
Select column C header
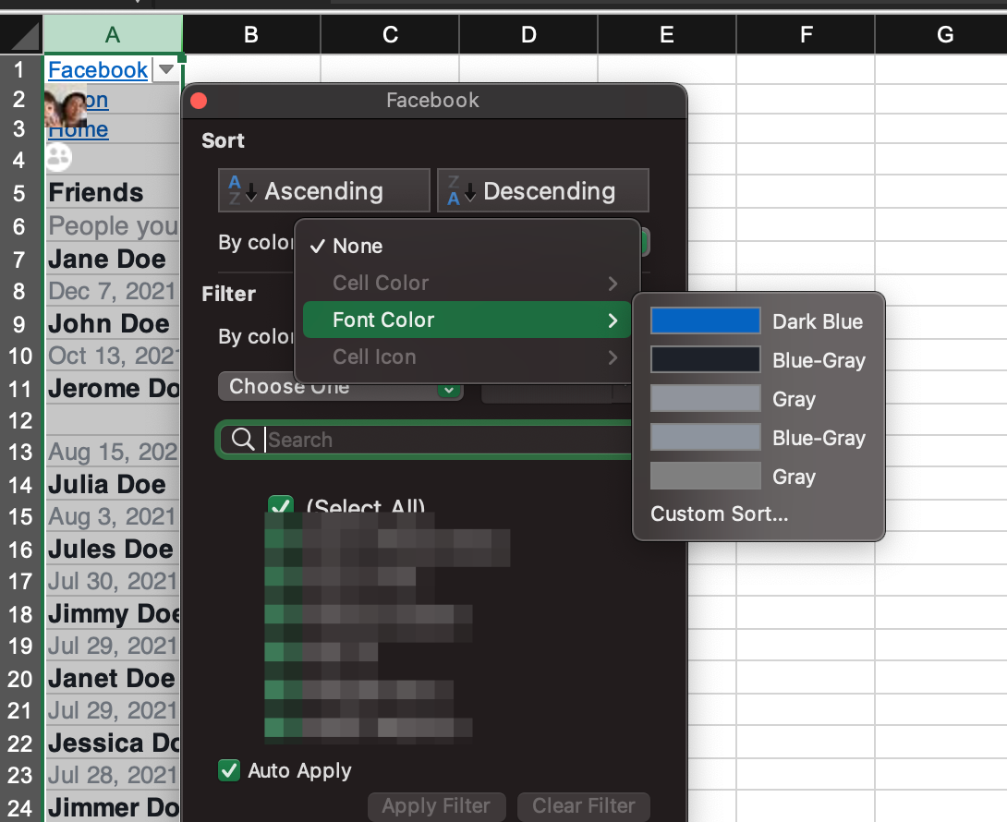point(390,34)
